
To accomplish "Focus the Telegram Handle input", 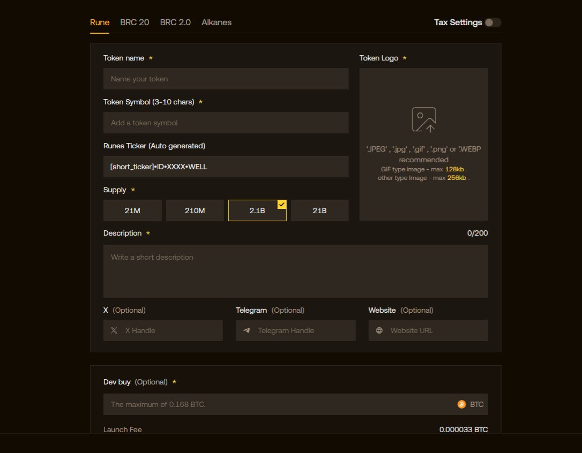I will point(295,330).
